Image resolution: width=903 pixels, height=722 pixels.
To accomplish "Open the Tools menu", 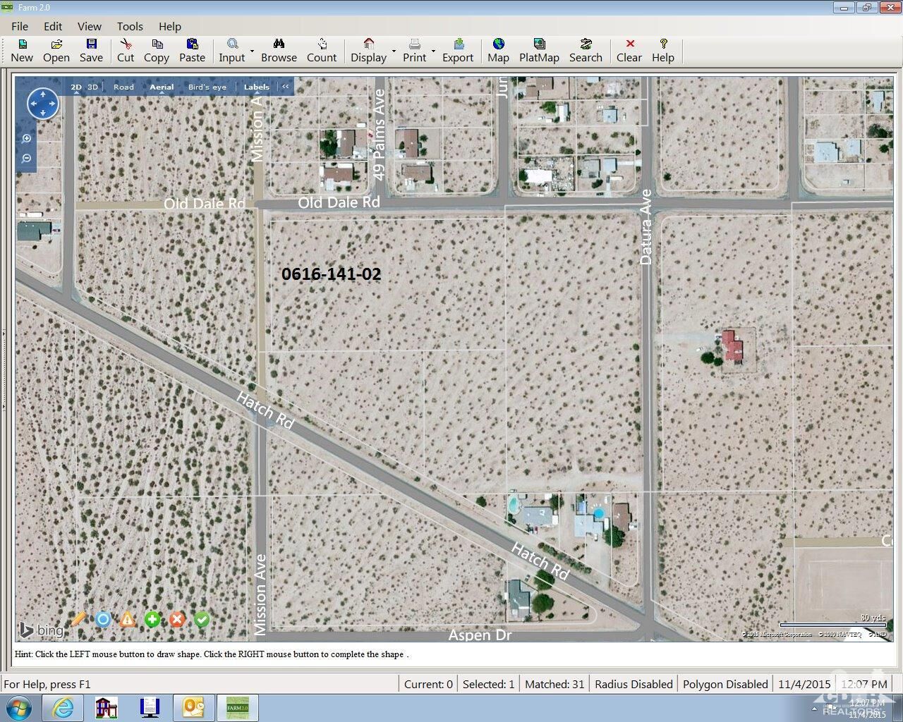I will pyautogui.click(x=129, y=26).
